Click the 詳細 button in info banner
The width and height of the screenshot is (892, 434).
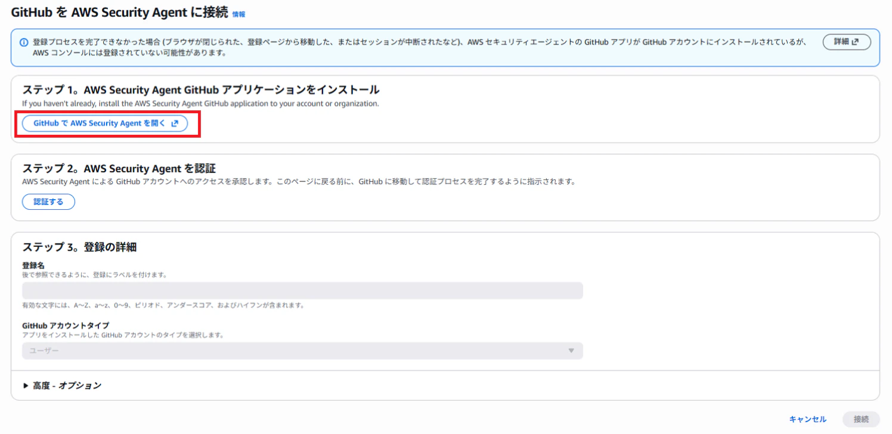(847, 42)
